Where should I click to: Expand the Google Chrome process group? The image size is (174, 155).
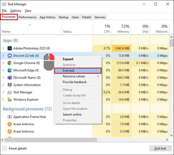3,63
